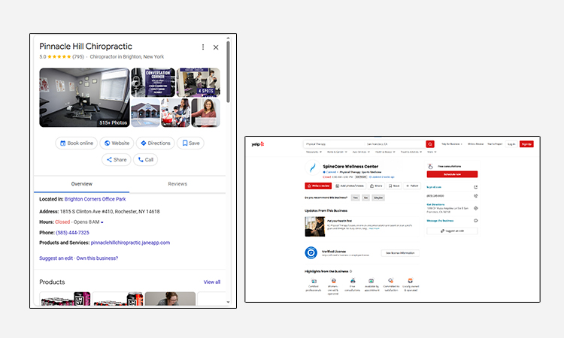Click Add photos/videos button on Yelp
Image resolution: width=564 pixels, height=338 pixels.
[x=350, y=186]
